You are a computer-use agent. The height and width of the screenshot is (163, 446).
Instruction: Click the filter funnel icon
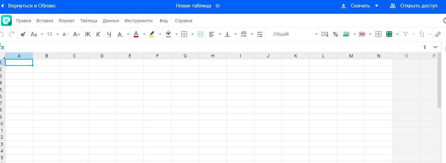(x=406, y=34)
